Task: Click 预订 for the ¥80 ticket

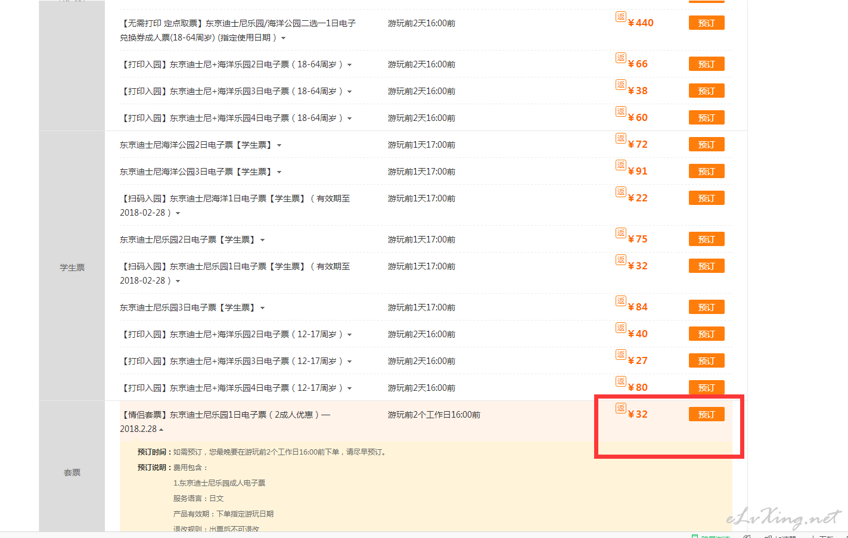Action: point(706,388)
